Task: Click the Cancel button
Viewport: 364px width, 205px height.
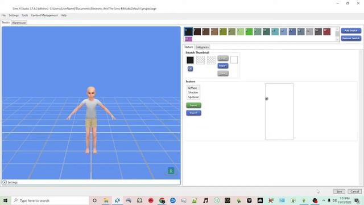Action: [x=354, y=191]
